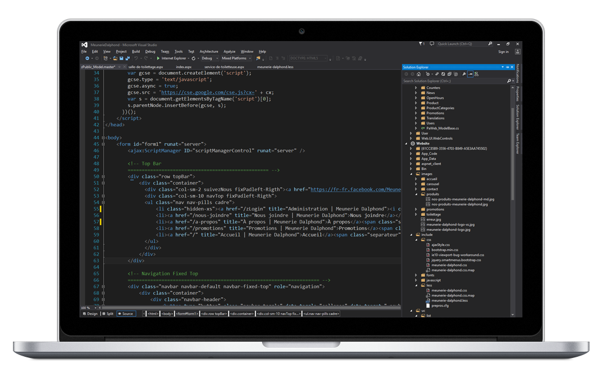Click the Open File folder icon

pos(116,59)
